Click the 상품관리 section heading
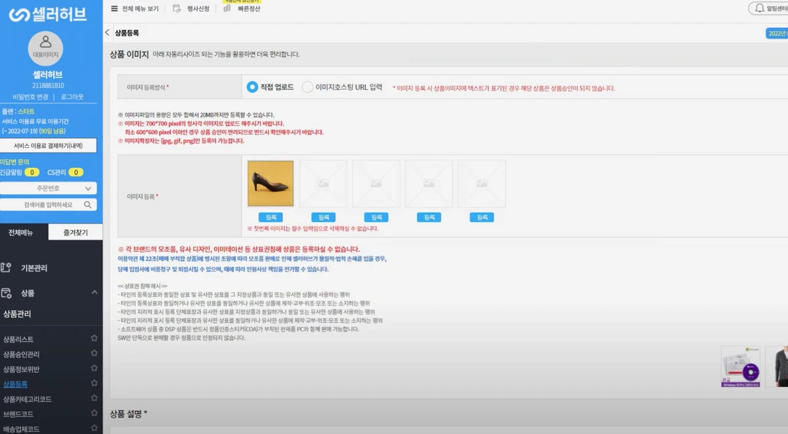 [x=17, y=314]
